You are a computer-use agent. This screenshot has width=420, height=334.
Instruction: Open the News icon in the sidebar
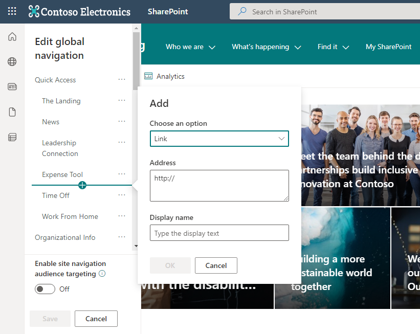12,86
